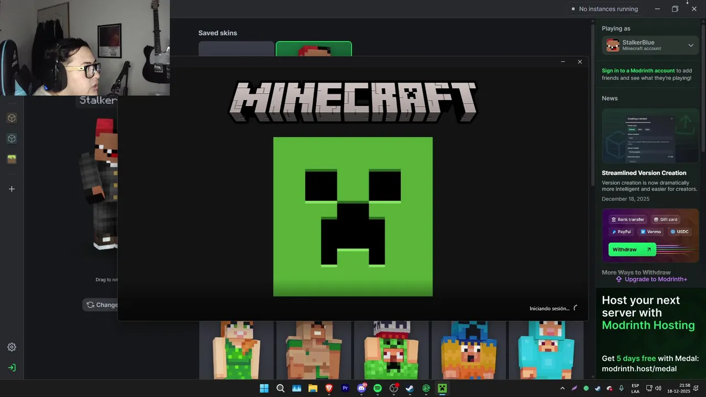Open the Streamlined Version Creation news thumbnail
The image size is (706, 397).
click(x=650, y=136)
